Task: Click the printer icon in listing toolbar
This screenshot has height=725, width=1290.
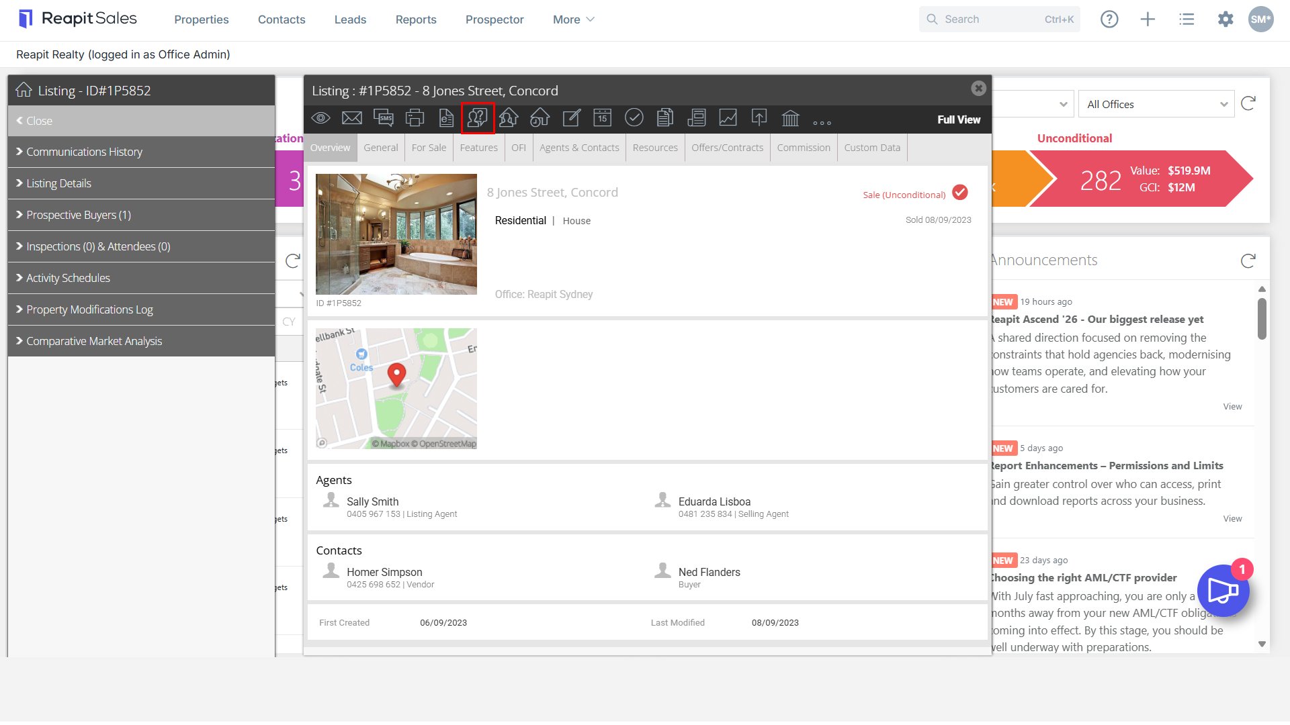Action: (415, 119)
